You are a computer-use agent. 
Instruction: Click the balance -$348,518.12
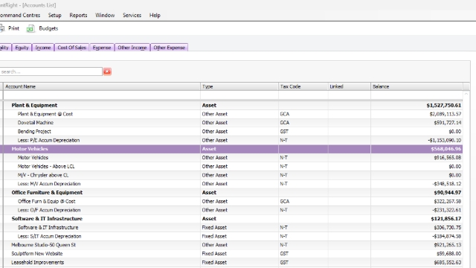tap(446, 184)
